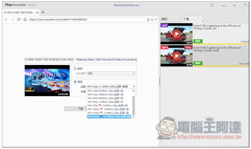The height and width of the screenshot is (149, 251).
Task: Click the quality list scroll down arrow
Action: tap(133, 117)
